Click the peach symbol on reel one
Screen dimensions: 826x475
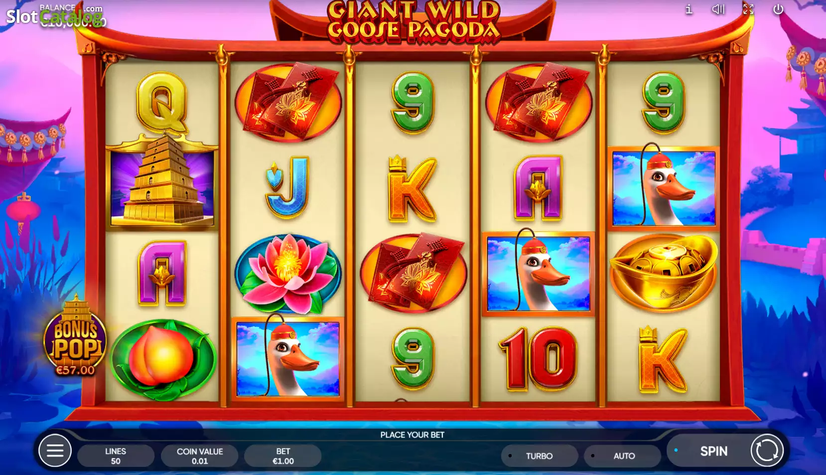162,359
